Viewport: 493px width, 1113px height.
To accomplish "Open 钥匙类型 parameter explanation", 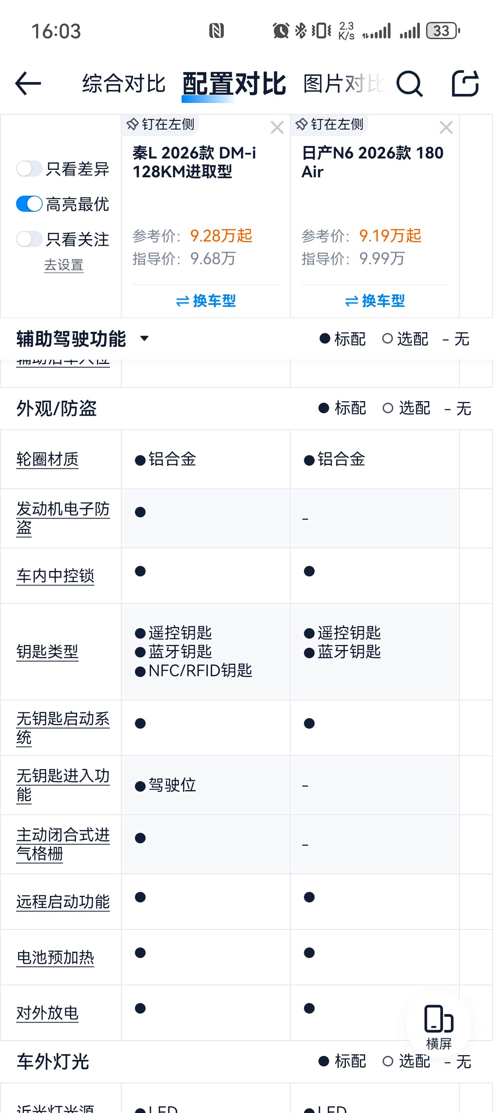I will 47,652.
